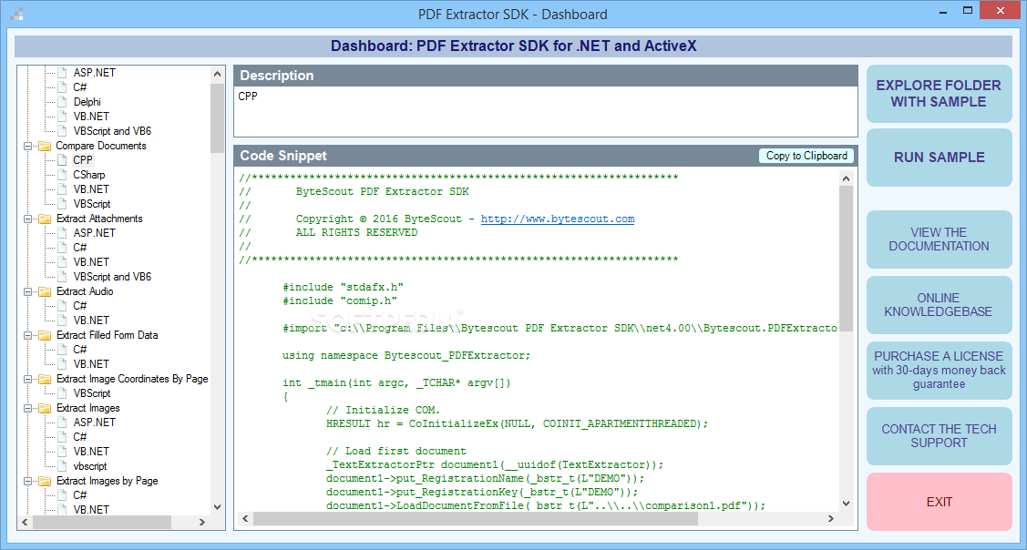
Task: Click the Extract Attachments folder icon
Action: coord(45,219)
